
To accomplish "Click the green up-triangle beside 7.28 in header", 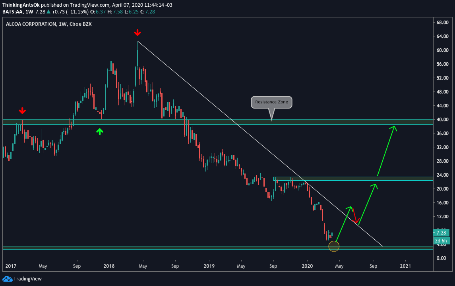I will (x=48, y=12).
